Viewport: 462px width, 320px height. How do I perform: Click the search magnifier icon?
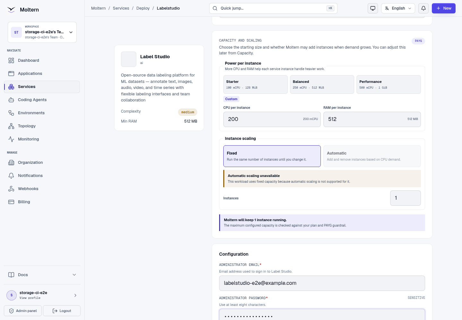pyautogui.click(x=215, y=8)
